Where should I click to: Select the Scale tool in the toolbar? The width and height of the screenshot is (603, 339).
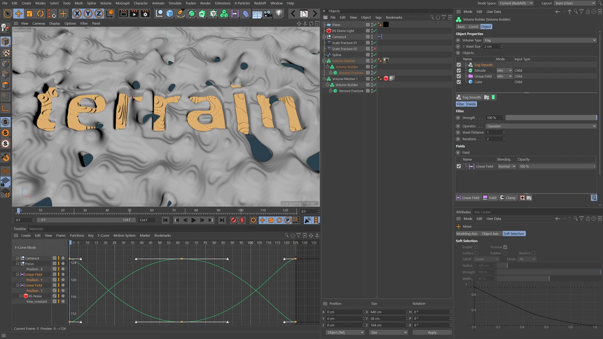coord(29,14)
